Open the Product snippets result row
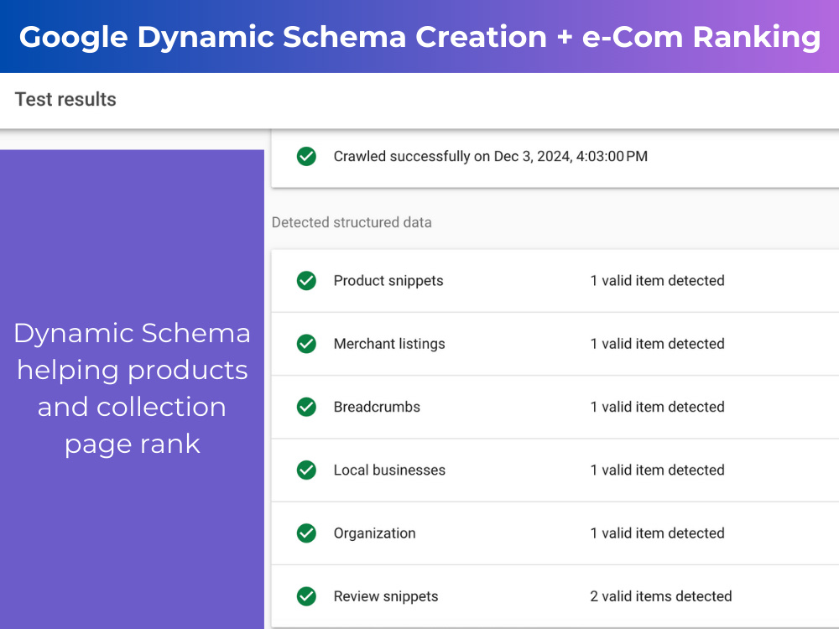Viewport: 839px width, 629px height. [x=555, y=281]
